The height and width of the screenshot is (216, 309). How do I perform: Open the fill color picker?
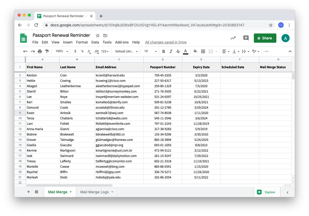pos(195,51)
